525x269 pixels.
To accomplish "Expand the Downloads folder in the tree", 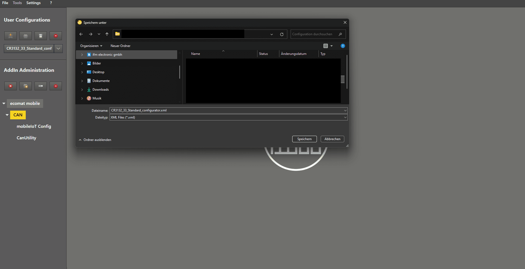I will (x=82, y=90).
